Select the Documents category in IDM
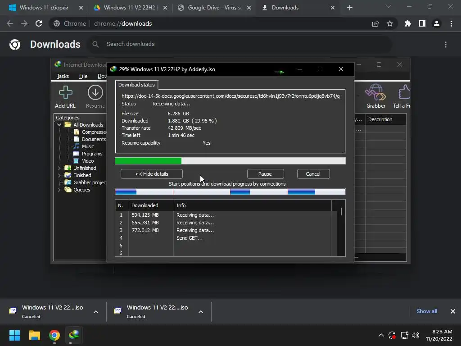This screenshot has height=346, width=461. pyautogui.click(x=94, y=139)
